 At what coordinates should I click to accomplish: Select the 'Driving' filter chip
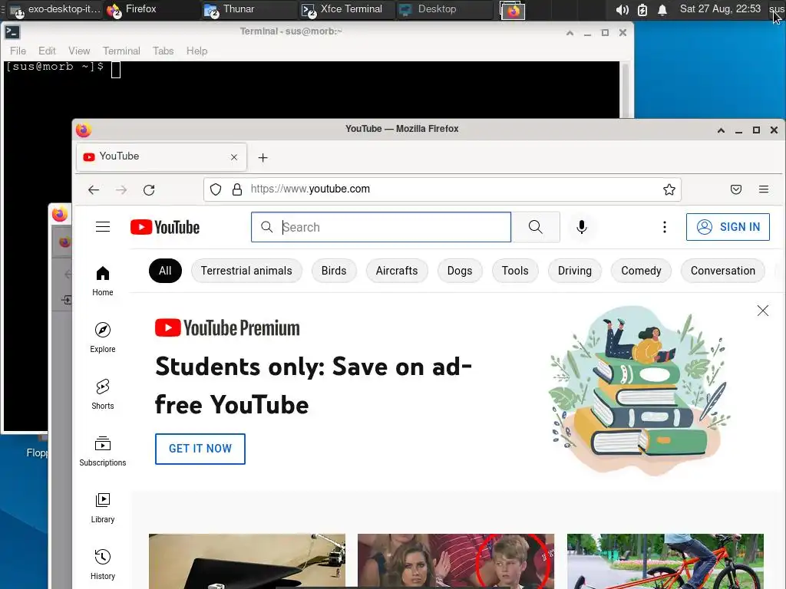point(574,271)
